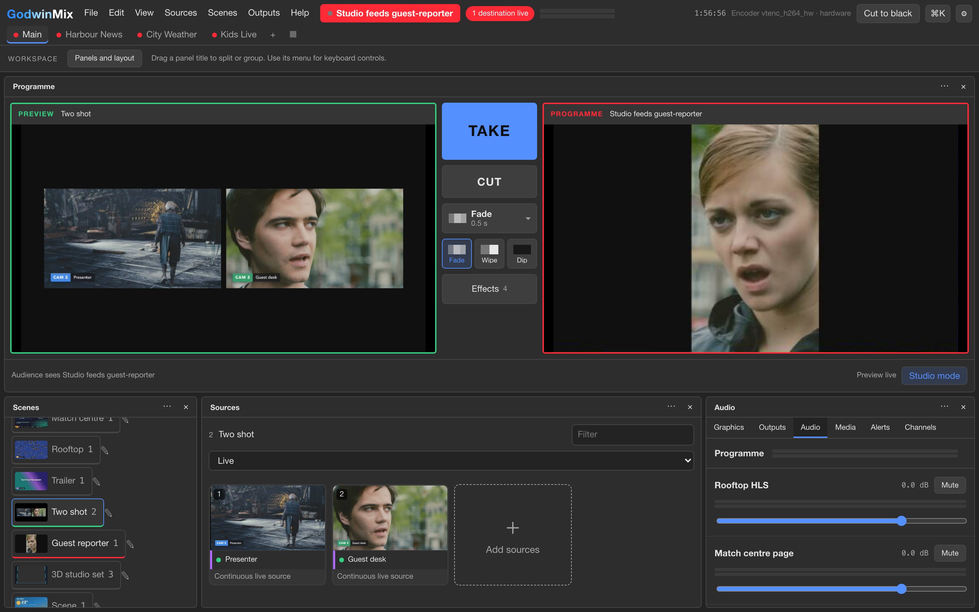
Task: Edit 3D studio set scene pencil icon
Action: click(125, 575)
